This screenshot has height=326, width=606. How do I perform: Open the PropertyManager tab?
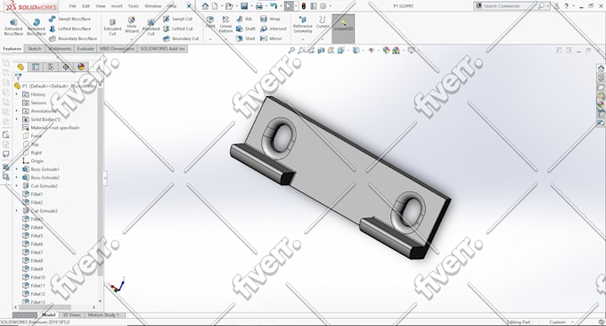pos(36,67)
